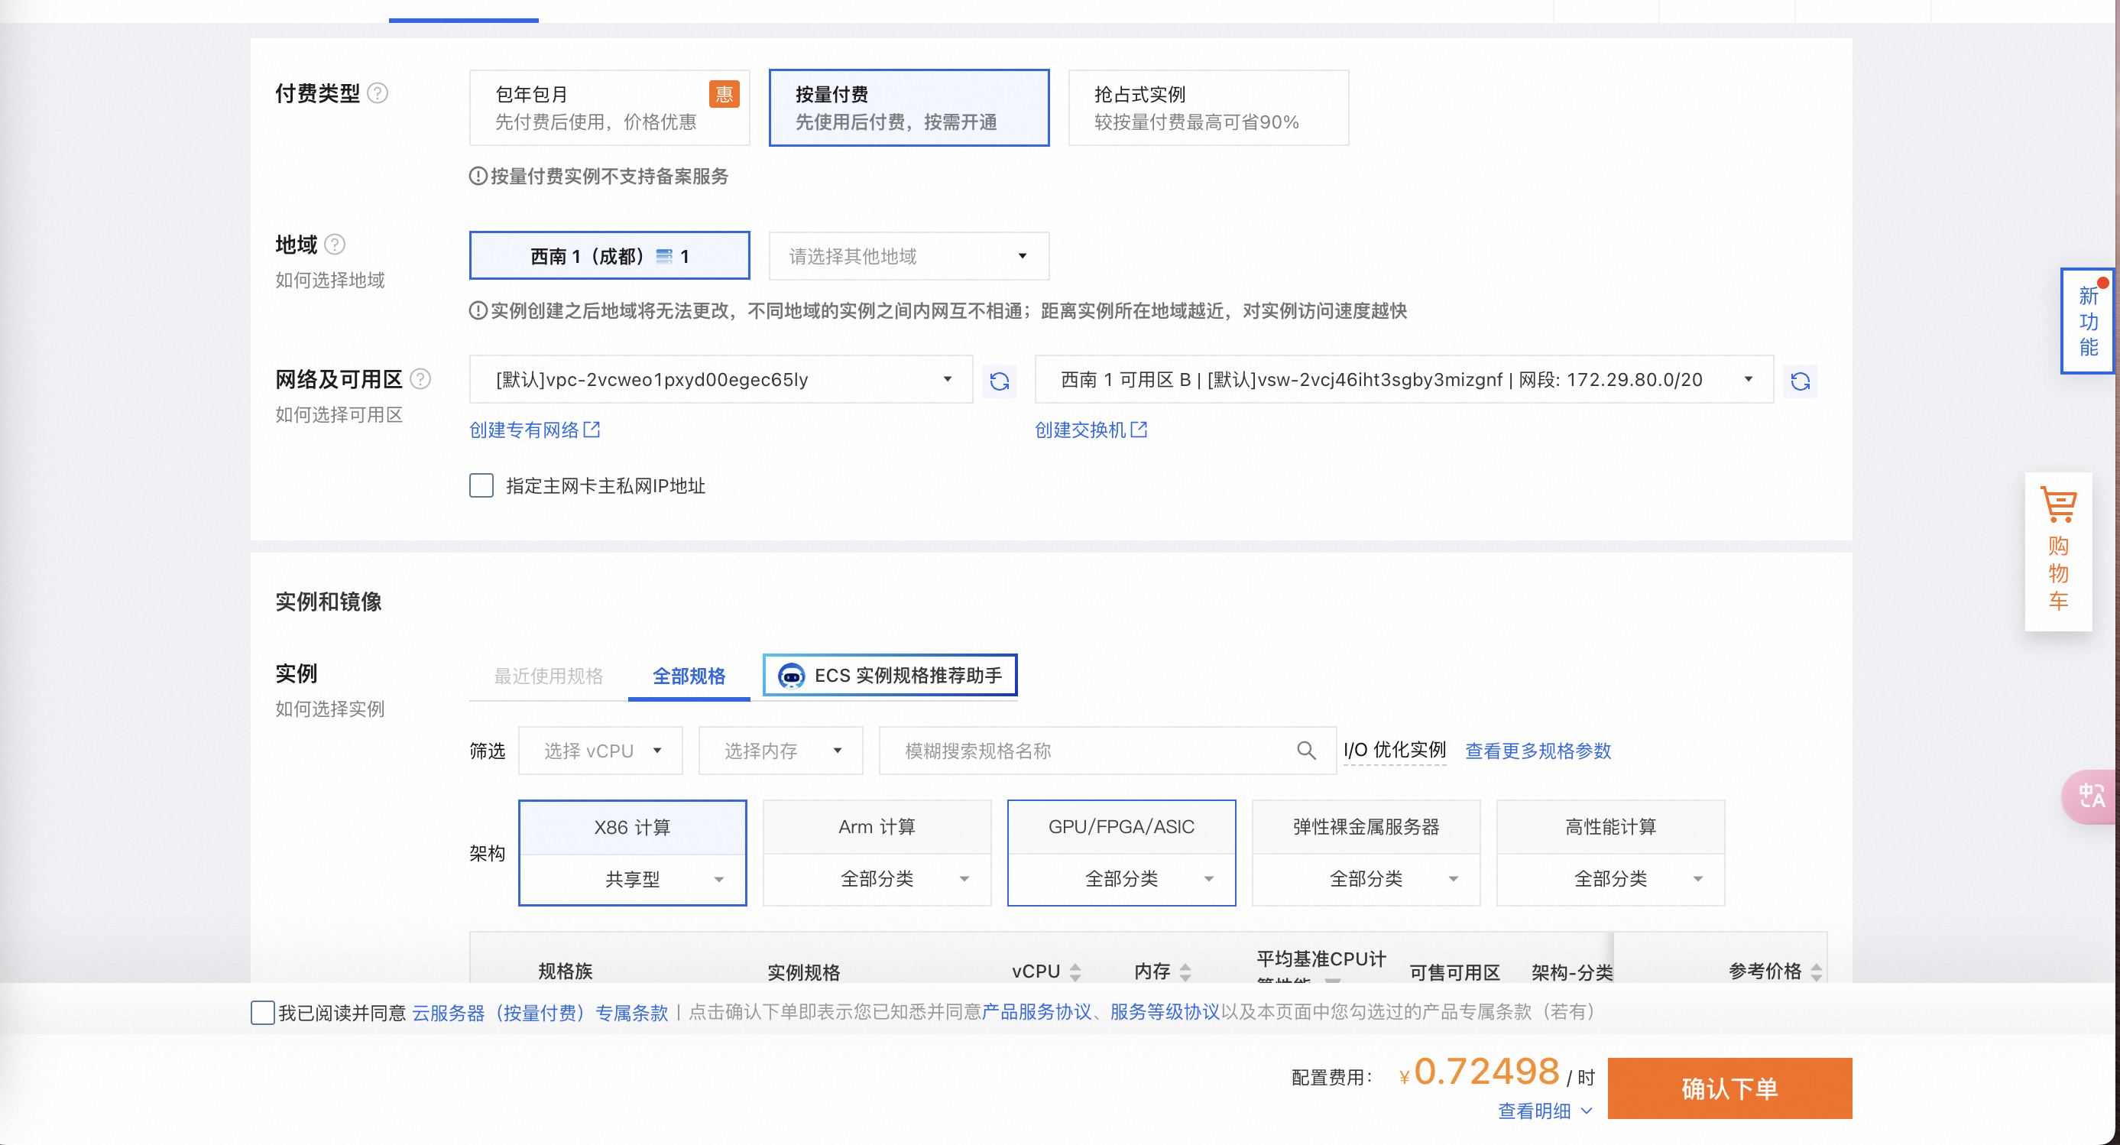Select 抢占式实例 billing type
The width and height of the screenshot is (2120, 1145).
pos(1208,108)
